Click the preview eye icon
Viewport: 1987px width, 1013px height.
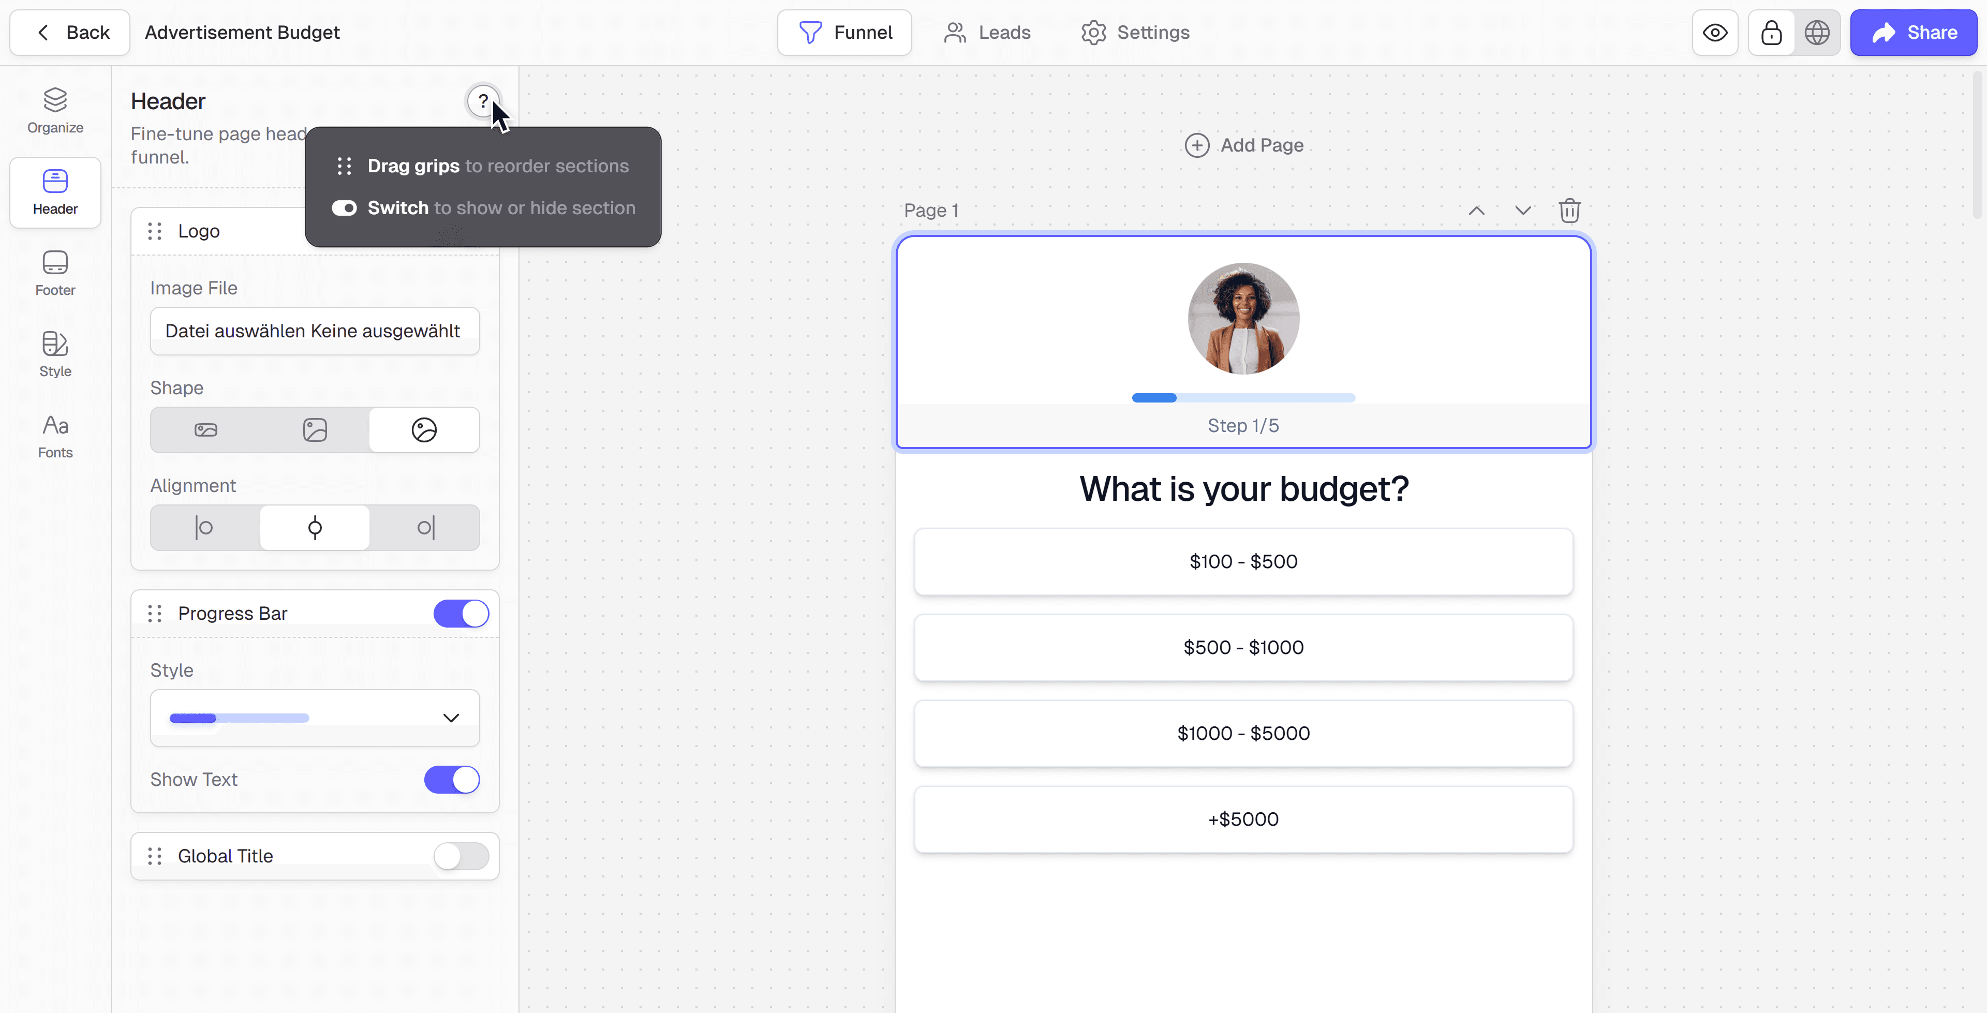[x=1715, y=33]
